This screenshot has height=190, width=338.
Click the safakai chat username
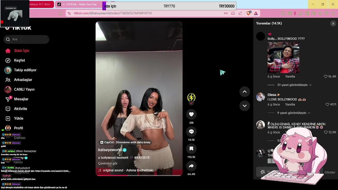click(x=11, y=151)
